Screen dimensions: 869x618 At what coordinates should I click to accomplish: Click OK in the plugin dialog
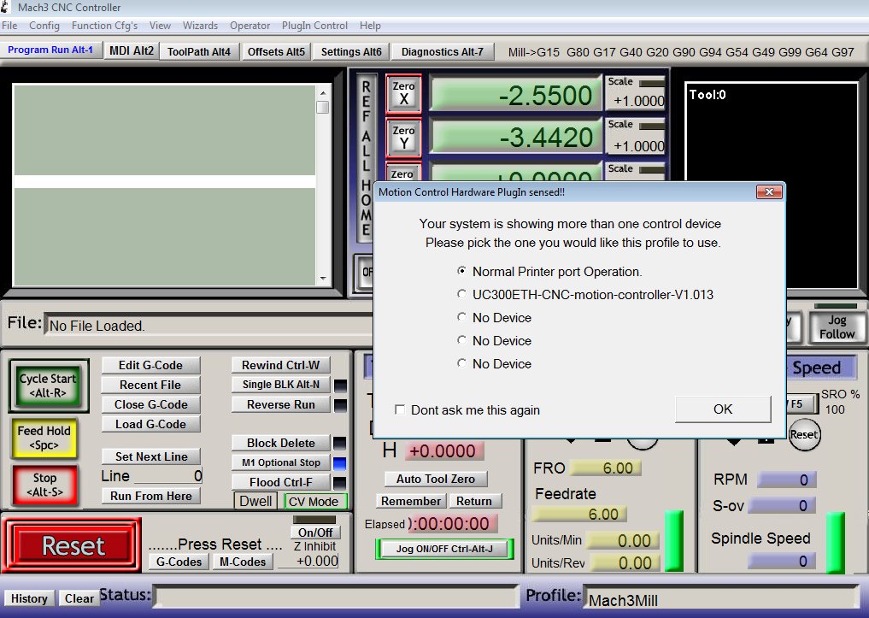[723, 409]
